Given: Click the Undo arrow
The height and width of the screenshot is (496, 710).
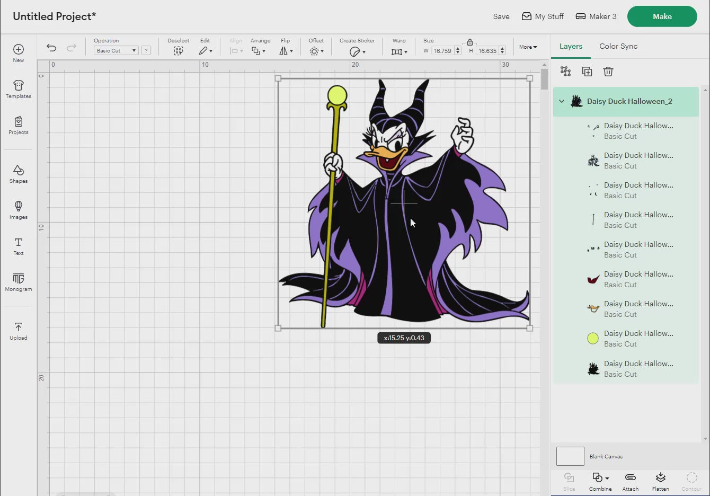Looking at the screenshot, I should tap(51, 48).
